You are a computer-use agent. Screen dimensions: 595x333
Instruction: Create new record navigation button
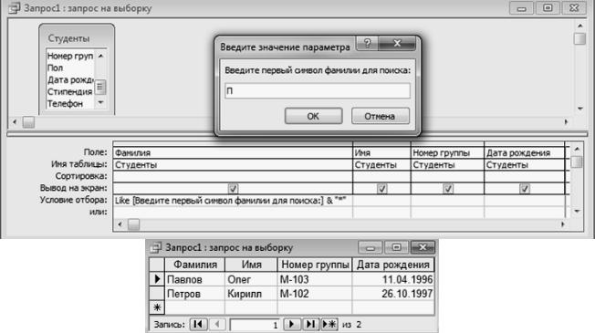tap(329, 324)
